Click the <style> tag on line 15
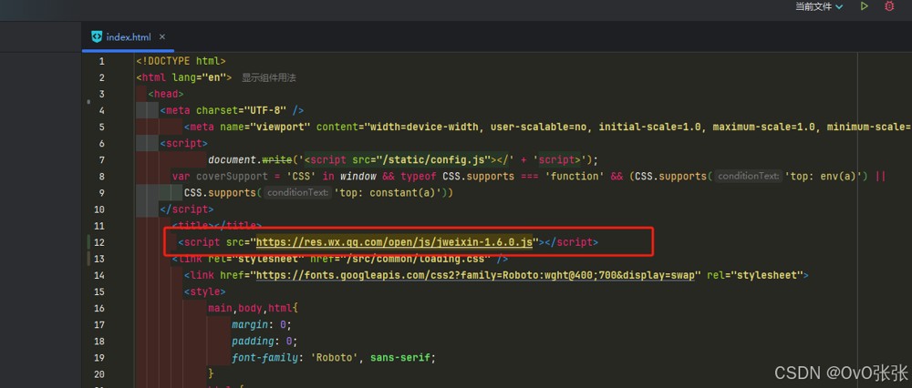 click(204, 291)
